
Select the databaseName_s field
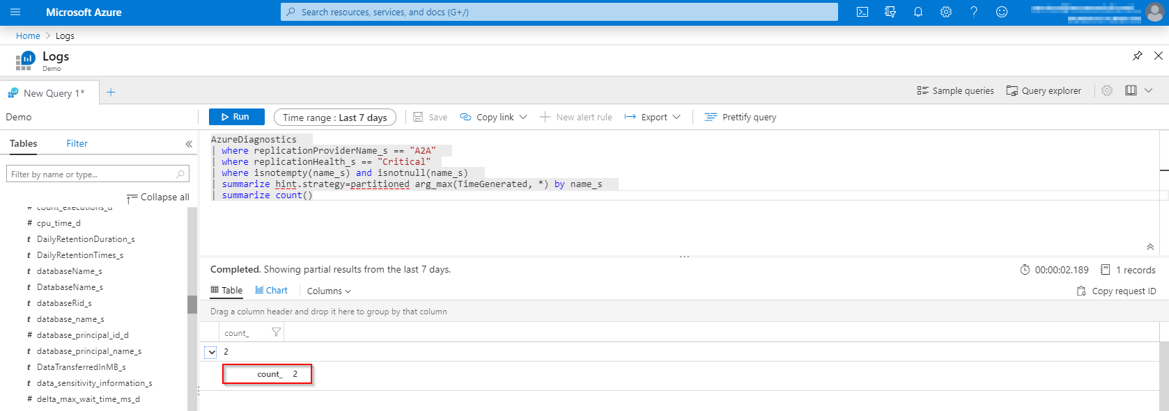click(70, 271)
